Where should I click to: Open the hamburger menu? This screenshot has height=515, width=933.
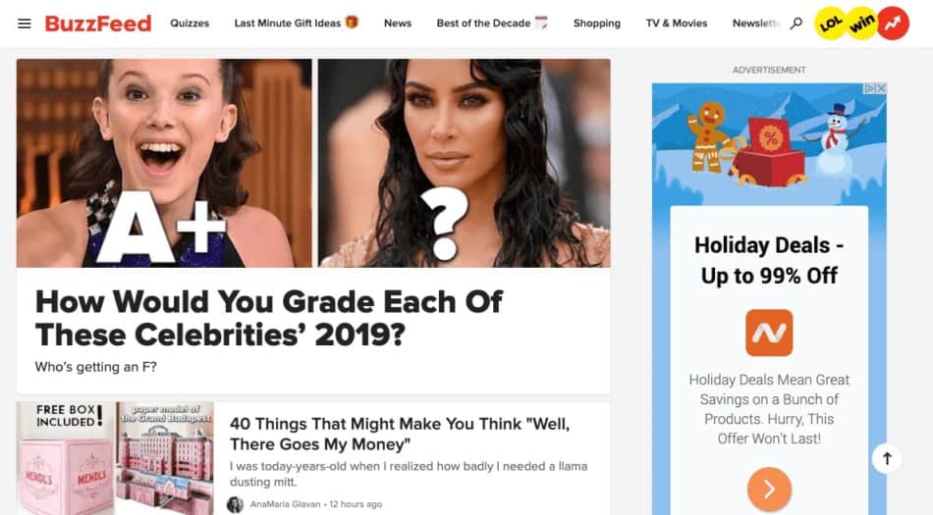[25, 24]
